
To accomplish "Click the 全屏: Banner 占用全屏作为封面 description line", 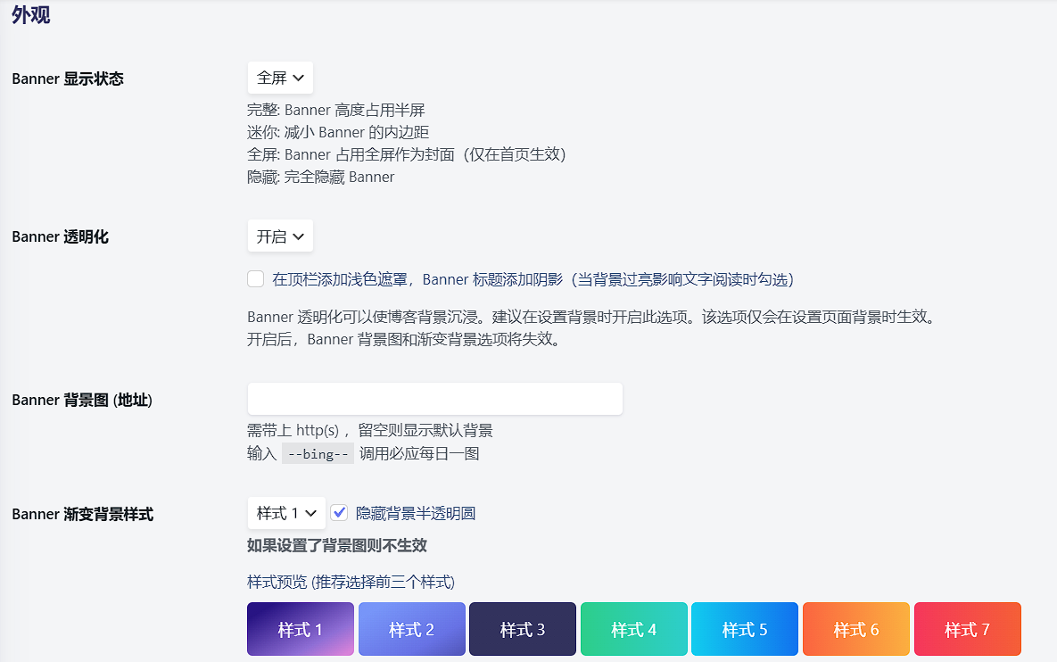I will [407, 154].
